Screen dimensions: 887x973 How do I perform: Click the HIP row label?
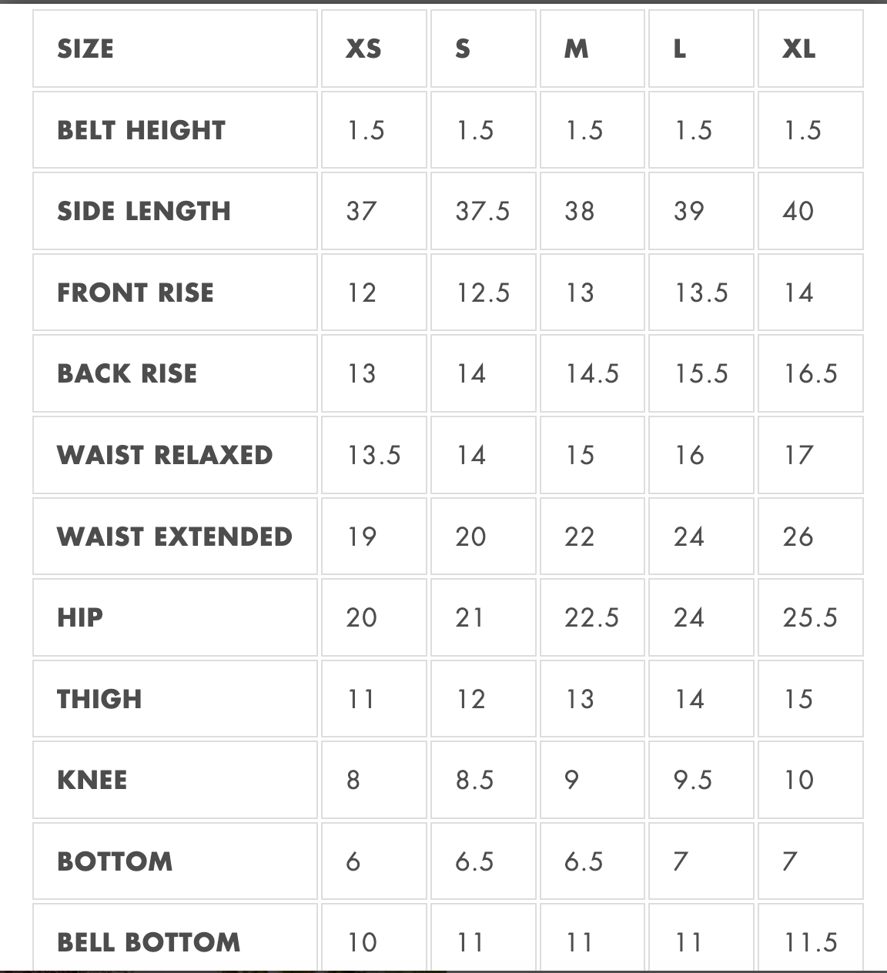coord(80,617)
